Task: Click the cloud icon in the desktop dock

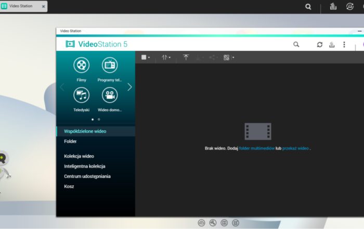Action: [202, 223]
